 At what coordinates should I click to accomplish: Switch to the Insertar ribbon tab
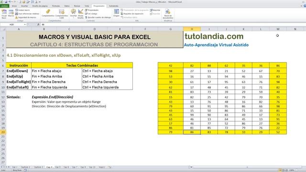click(24, 6)
